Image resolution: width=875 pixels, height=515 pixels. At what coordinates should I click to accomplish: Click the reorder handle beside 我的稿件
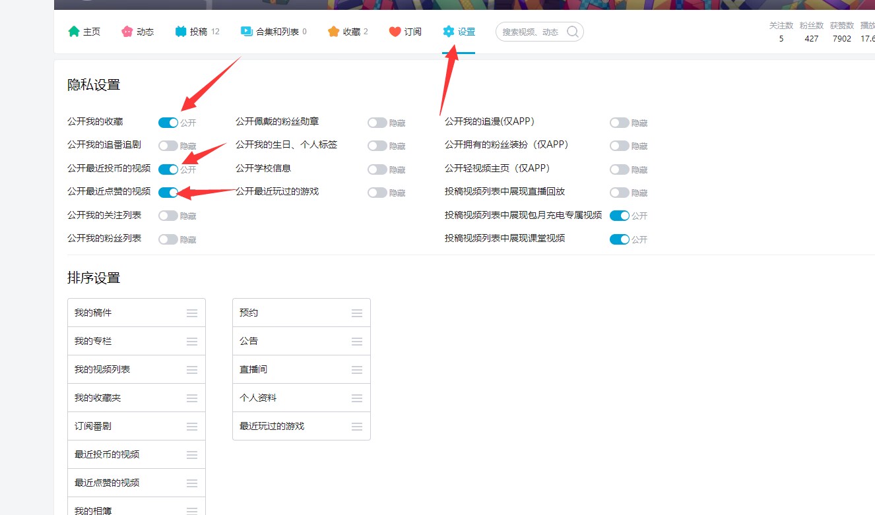click(x=191, y=312)
